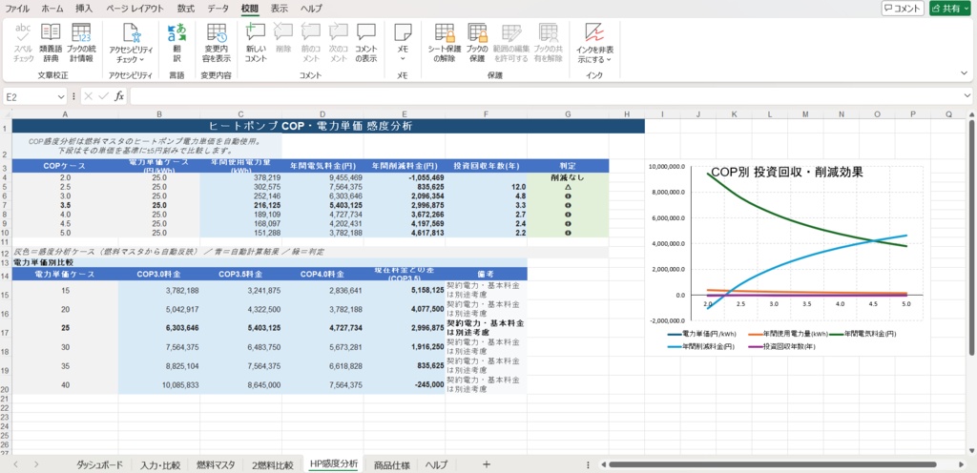Go to 前のコメント
This screenshot has height=473, width=977.
click(310, 43)
